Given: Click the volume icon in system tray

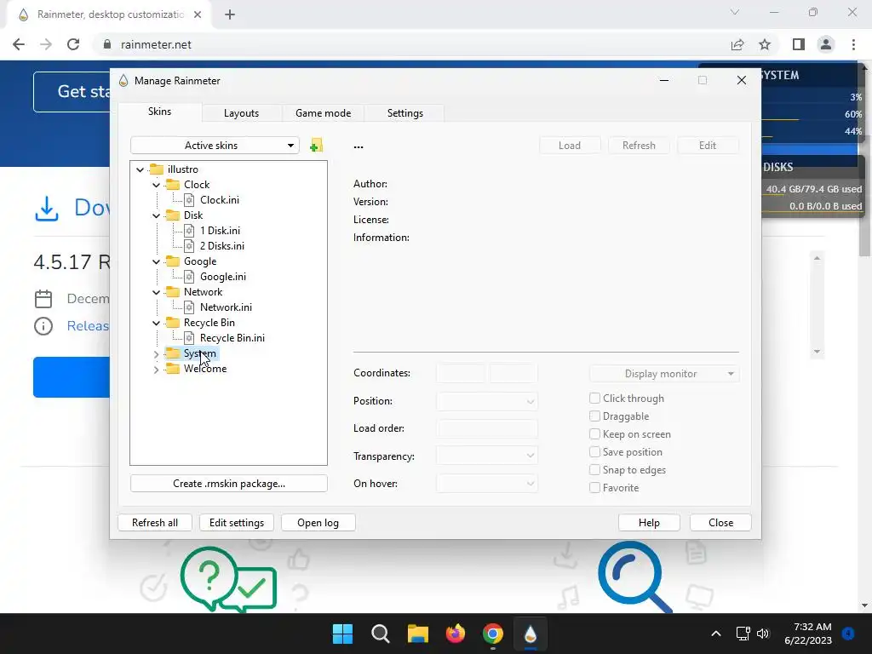Looking at the screenshot, I should click(763, 634).
